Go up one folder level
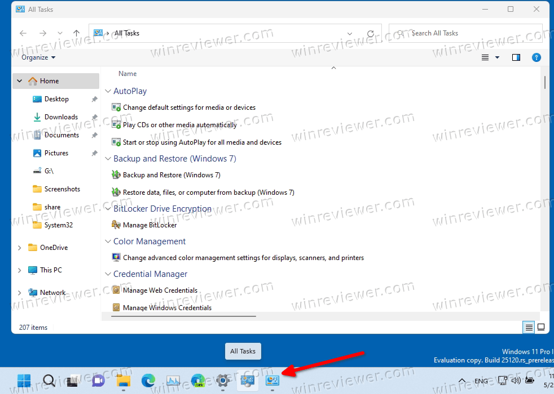Image resolution: width=554 pixels, height=394 pixels. pyautogui.click(x=77, y=33)
